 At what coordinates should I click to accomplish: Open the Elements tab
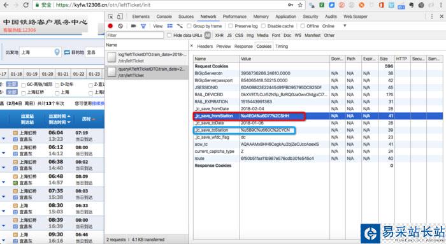coord(141,17)
